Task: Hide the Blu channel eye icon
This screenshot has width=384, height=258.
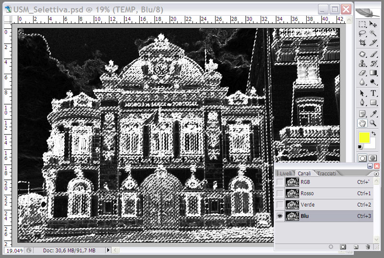Action: pyautogui.click(x=280, y=216)
